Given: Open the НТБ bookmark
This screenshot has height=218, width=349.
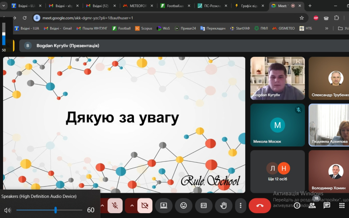Looking at the screenshot, I should [306, 28].
